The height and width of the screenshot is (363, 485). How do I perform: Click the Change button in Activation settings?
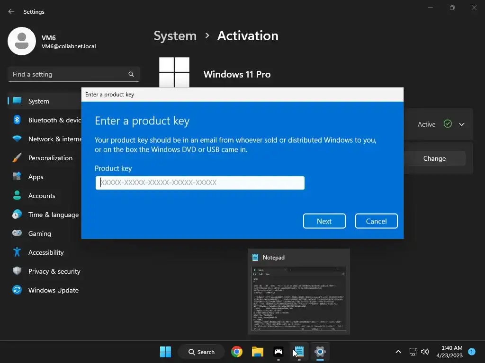[x=434, y=158]
